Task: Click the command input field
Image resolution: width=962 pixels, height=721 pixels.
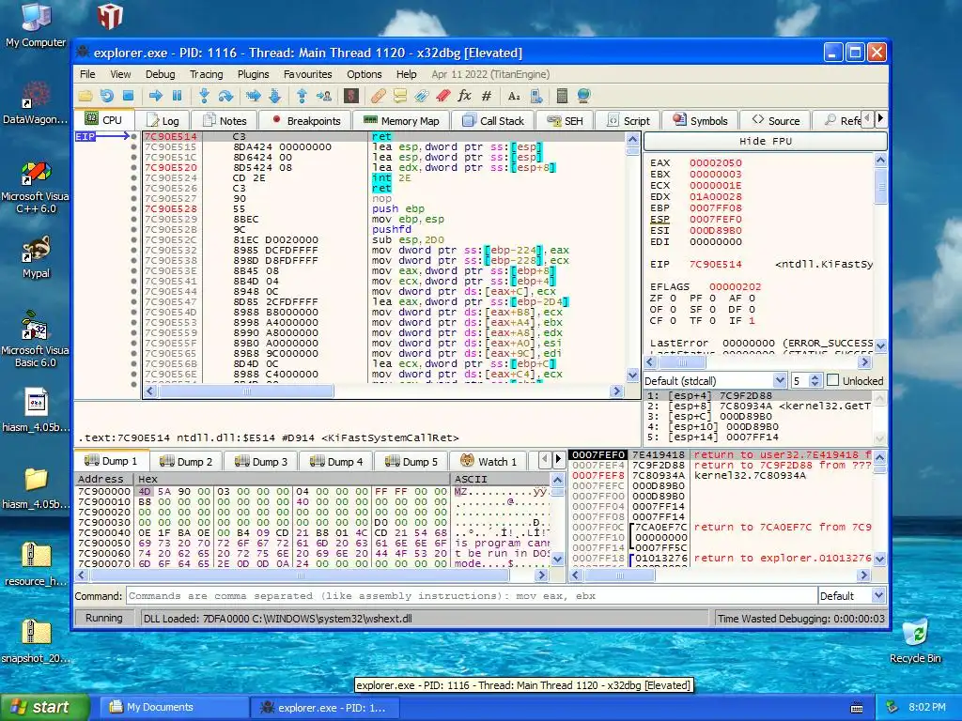Action: coord(472,596)
